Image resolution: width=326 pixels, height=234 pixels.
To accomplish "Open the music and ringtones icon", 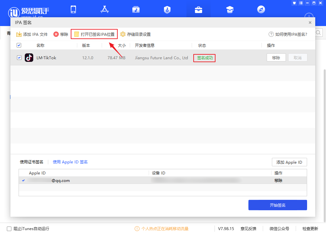I will tap(136, 9).
